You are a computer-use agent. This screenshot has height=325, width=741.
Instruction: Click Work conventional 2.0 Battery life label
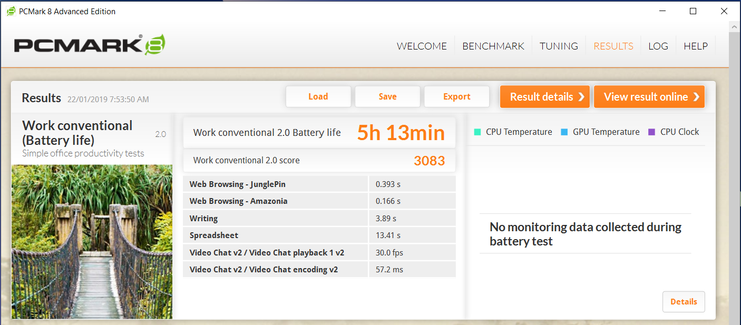[267, 133]
